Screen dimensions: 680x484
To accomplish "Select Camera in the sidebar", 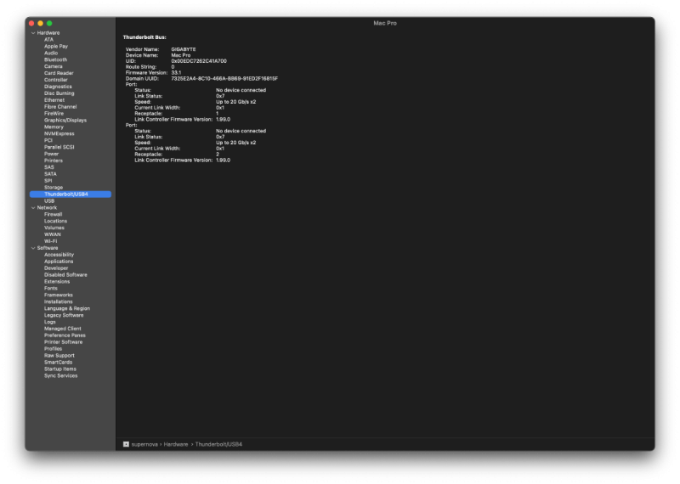I will coord(54,66).
